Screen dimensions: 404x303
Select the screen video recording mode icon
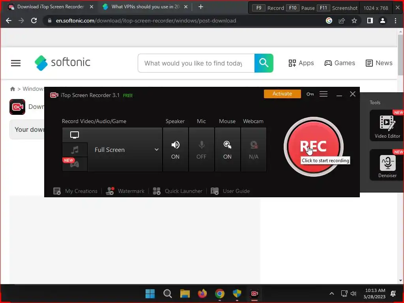pos(75,135)
